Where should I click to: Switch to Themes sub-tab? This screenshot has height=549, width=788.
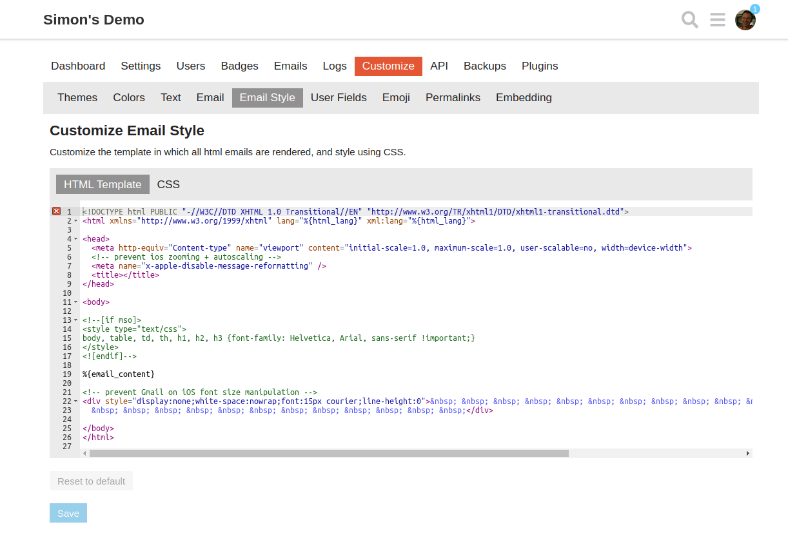[77, 97]
